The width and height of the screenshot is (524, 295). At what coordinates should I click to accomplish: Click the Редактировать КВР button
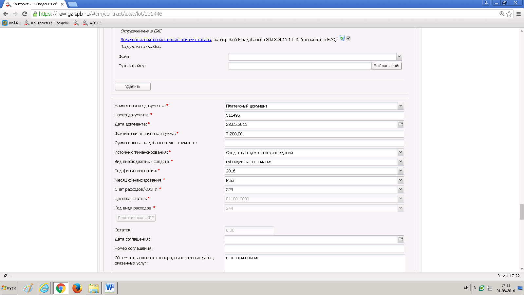(x=136, y=218)
